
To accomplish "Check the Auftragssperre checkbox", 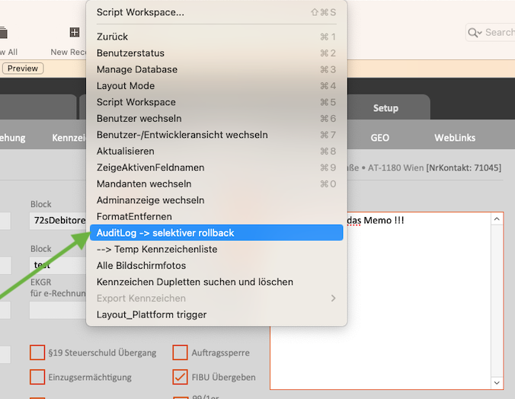I will [x=181, y=353].
